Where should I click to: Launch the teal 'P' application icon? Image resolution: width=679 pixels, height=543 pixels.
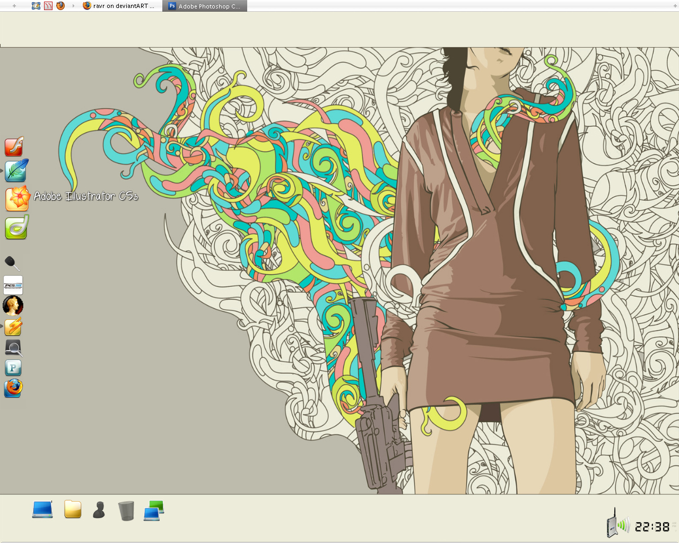pos(13,367)
